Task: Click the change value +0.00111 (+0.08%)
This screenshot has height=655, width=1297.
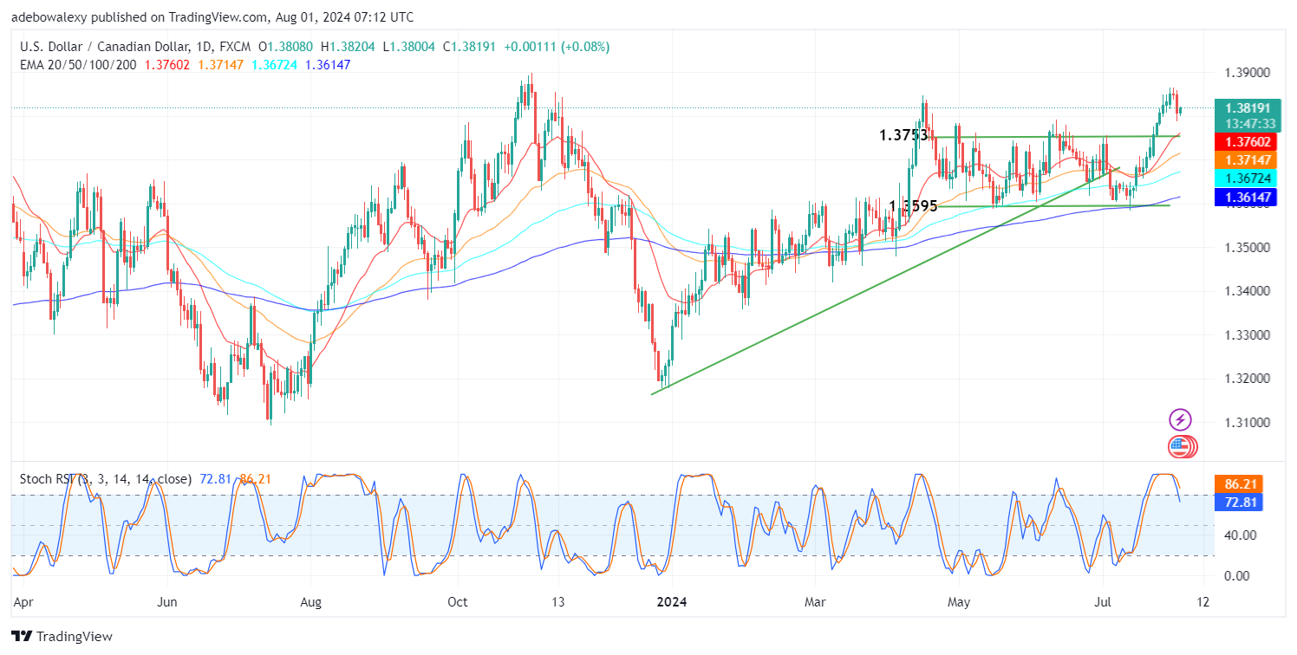Action: (556, 47)
